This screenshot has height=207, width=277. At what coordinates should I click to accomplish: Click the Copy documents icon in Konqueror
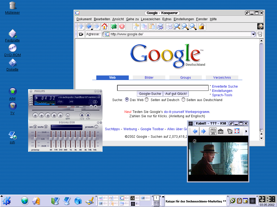144,27
